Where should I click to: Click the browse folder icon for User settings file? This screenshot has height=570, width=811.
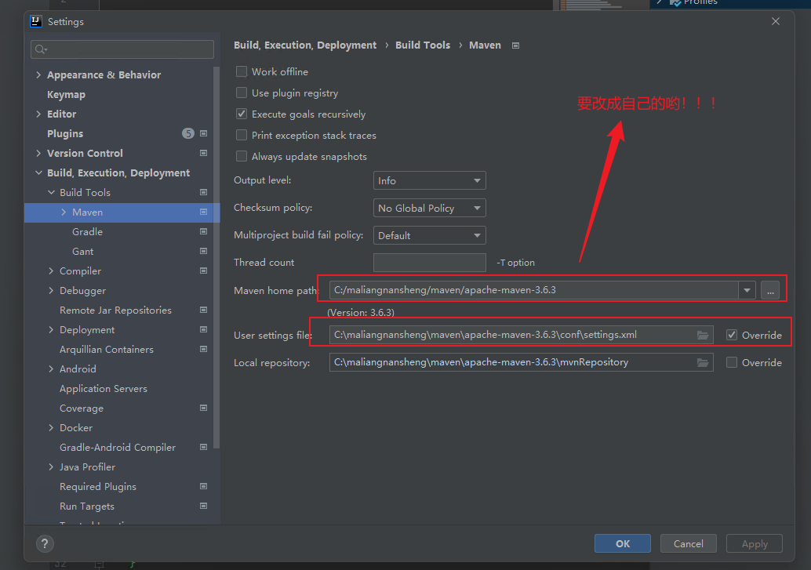(703, 335)
